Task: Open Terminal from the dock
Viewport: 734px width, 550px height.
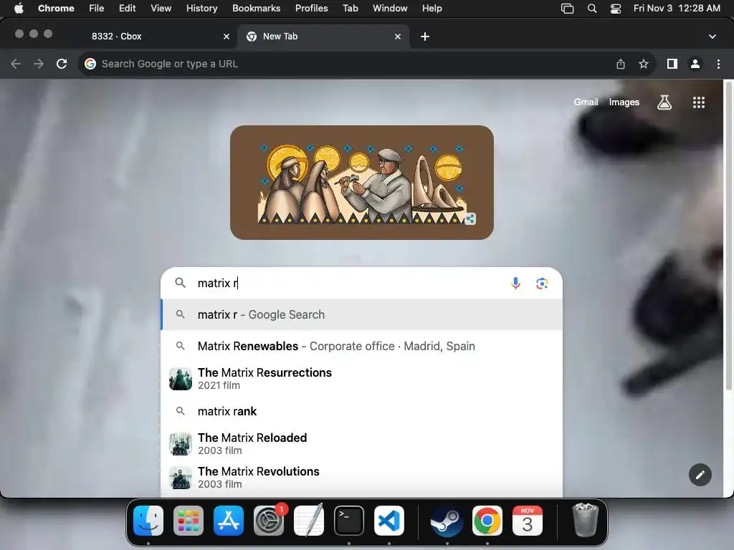Action: tap(349, 521)
